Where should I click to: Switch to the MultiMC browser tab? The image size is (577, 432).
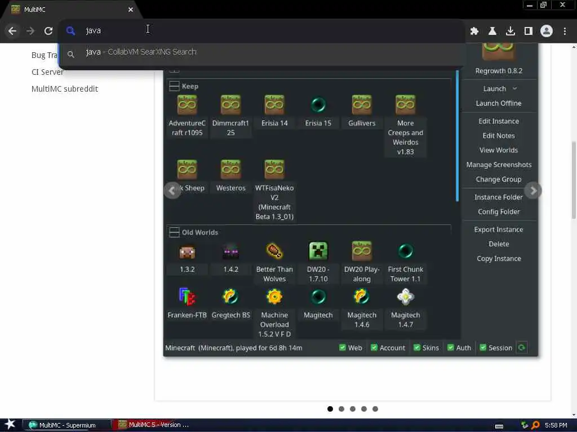coord(72,10)
